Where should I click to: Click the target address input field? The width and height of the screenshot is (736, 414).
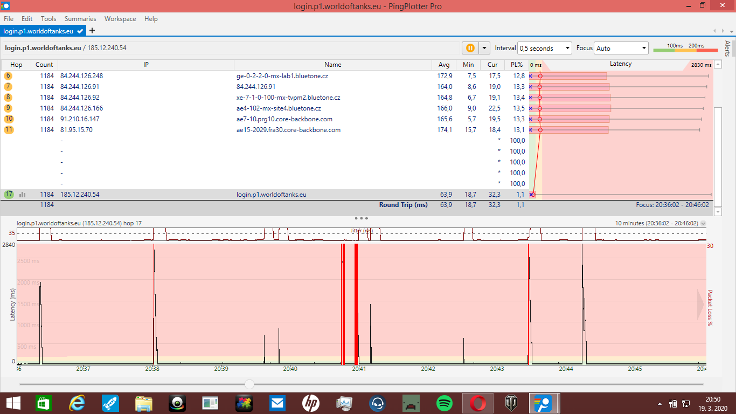pyautogui.click(x=232, y=48)
